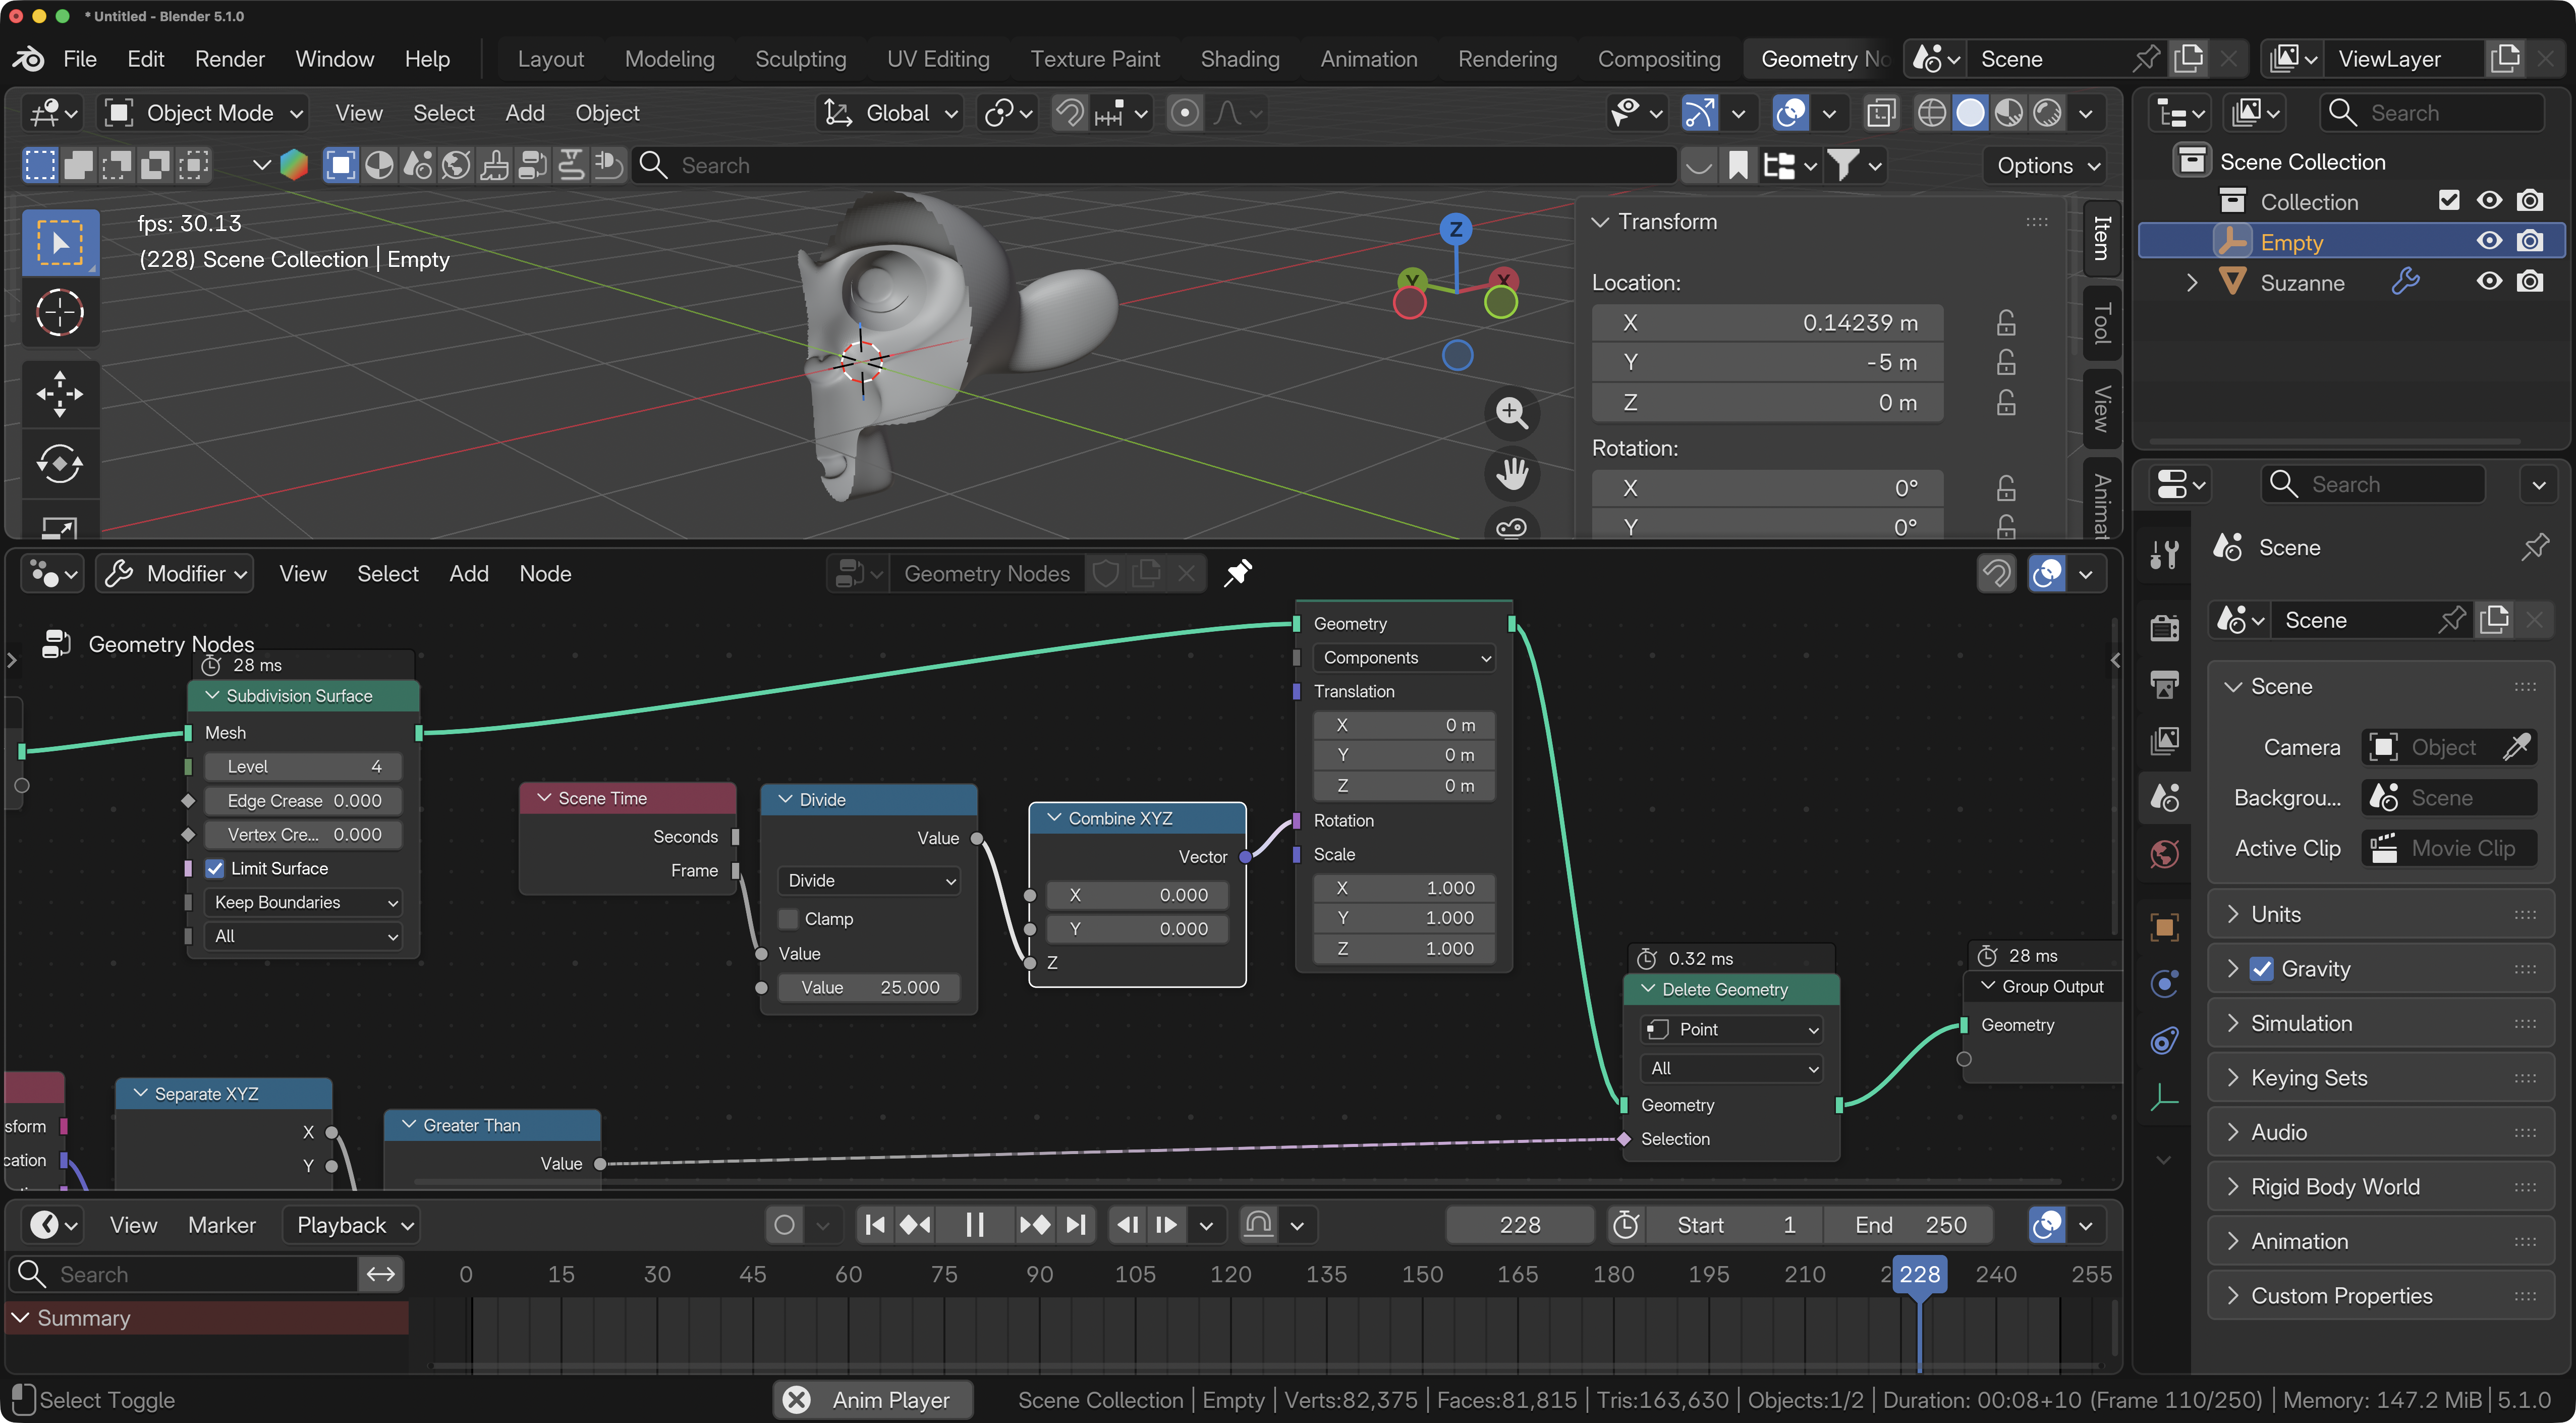The image size is (2576, 1423).
Task: Click the Edge Crease slider
Action: point(303,800)
